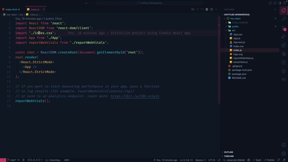
Task: Open the Explorer view in activity bar
Action: click(283, 10)
